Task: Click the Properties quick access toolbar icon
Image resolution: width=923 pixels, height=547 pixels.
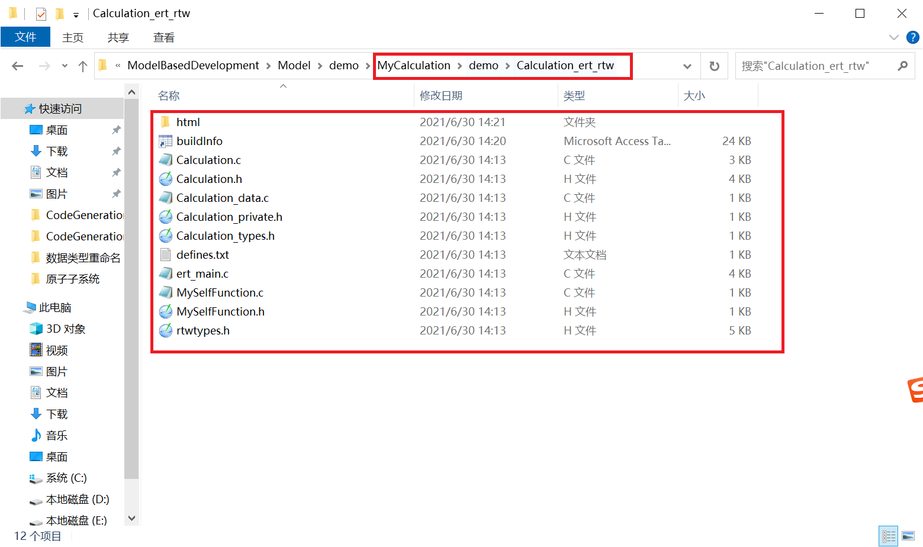Action: pyautogui.click(x=41, y=13)
